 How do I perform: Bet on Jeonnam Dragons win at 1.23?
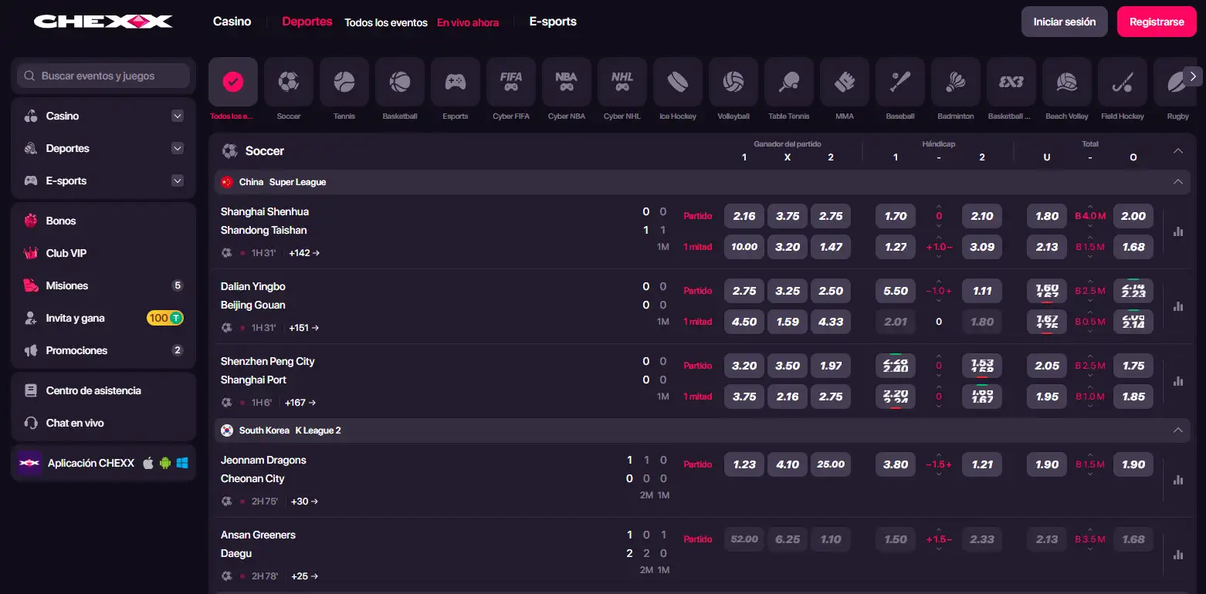(744, 464)
